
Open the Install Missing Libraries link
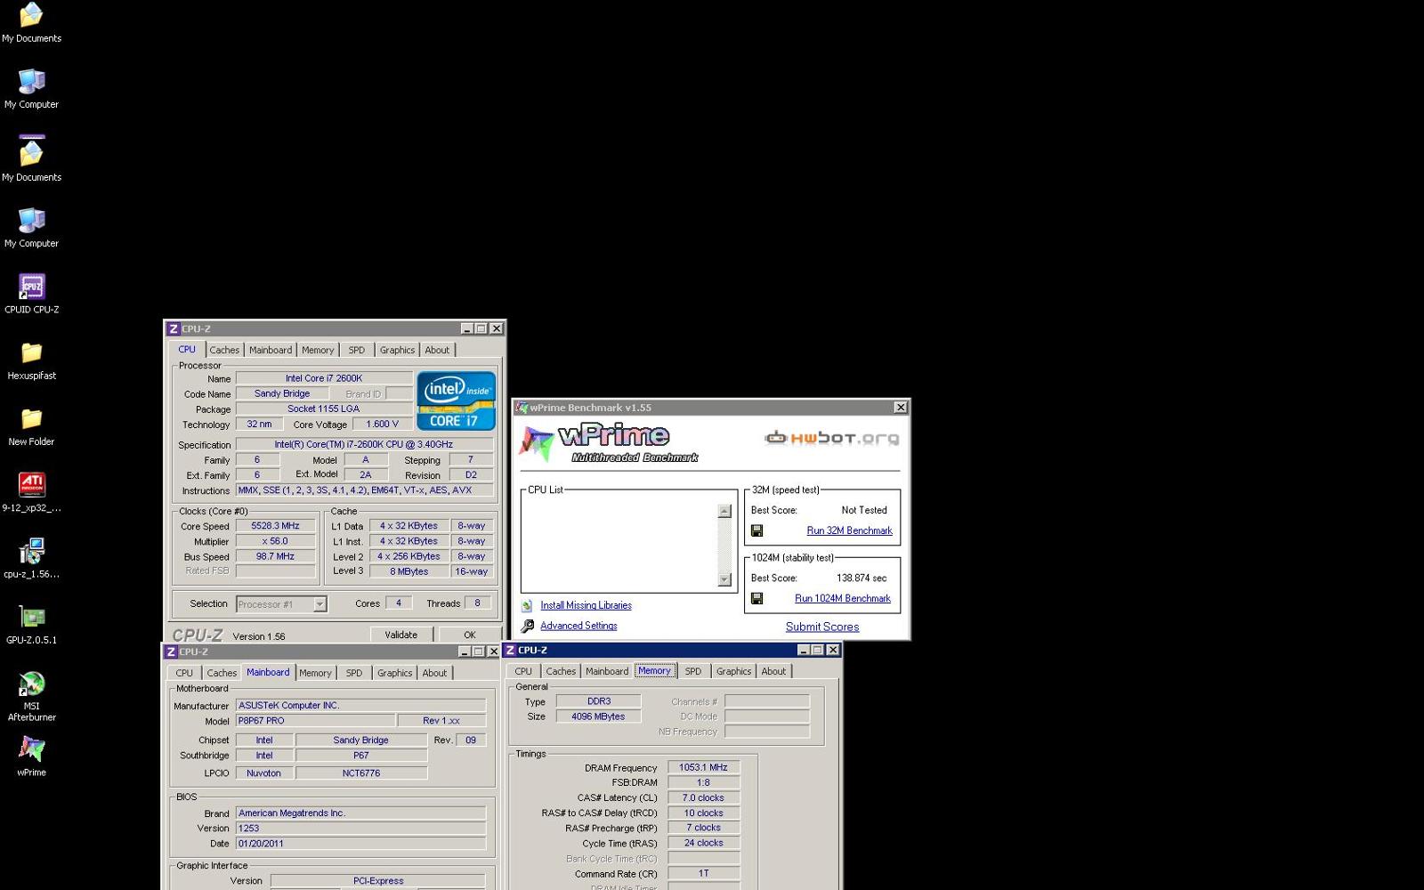(x=586, y=605)
